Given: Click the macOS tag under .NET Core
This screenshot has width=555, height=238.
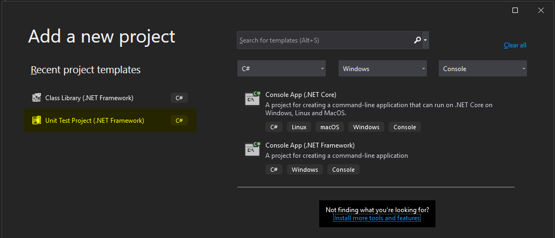Looking at the screenshot, I should [329, 127].
